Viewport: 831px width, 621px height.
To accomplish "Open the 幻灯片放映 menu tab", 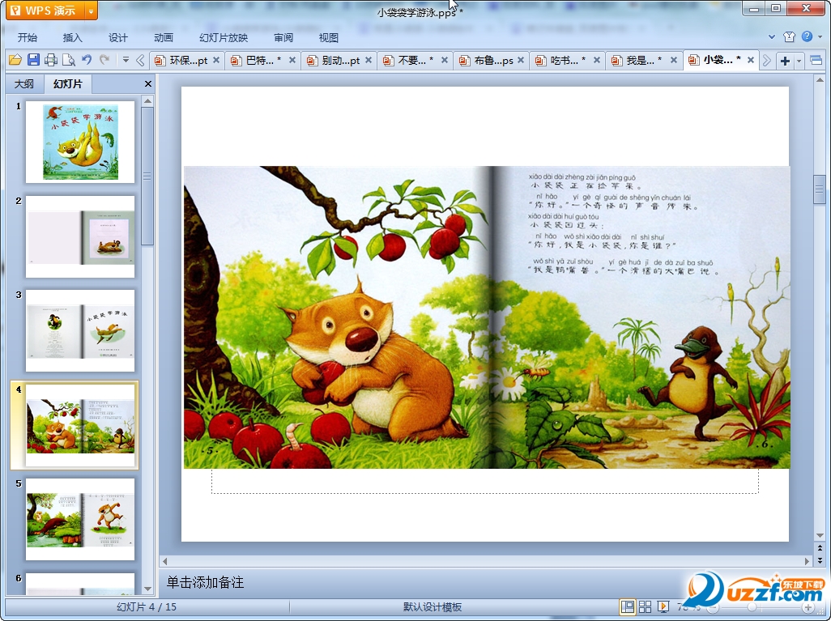I will [224, 37].
